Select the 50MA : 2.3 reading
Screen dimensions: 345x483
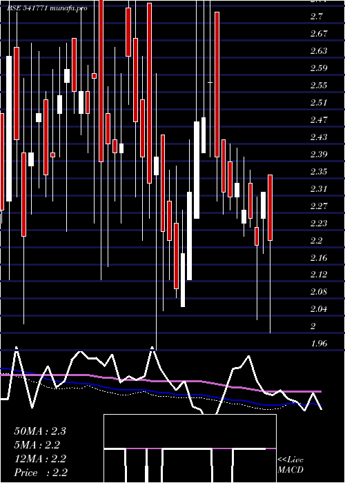40,431
